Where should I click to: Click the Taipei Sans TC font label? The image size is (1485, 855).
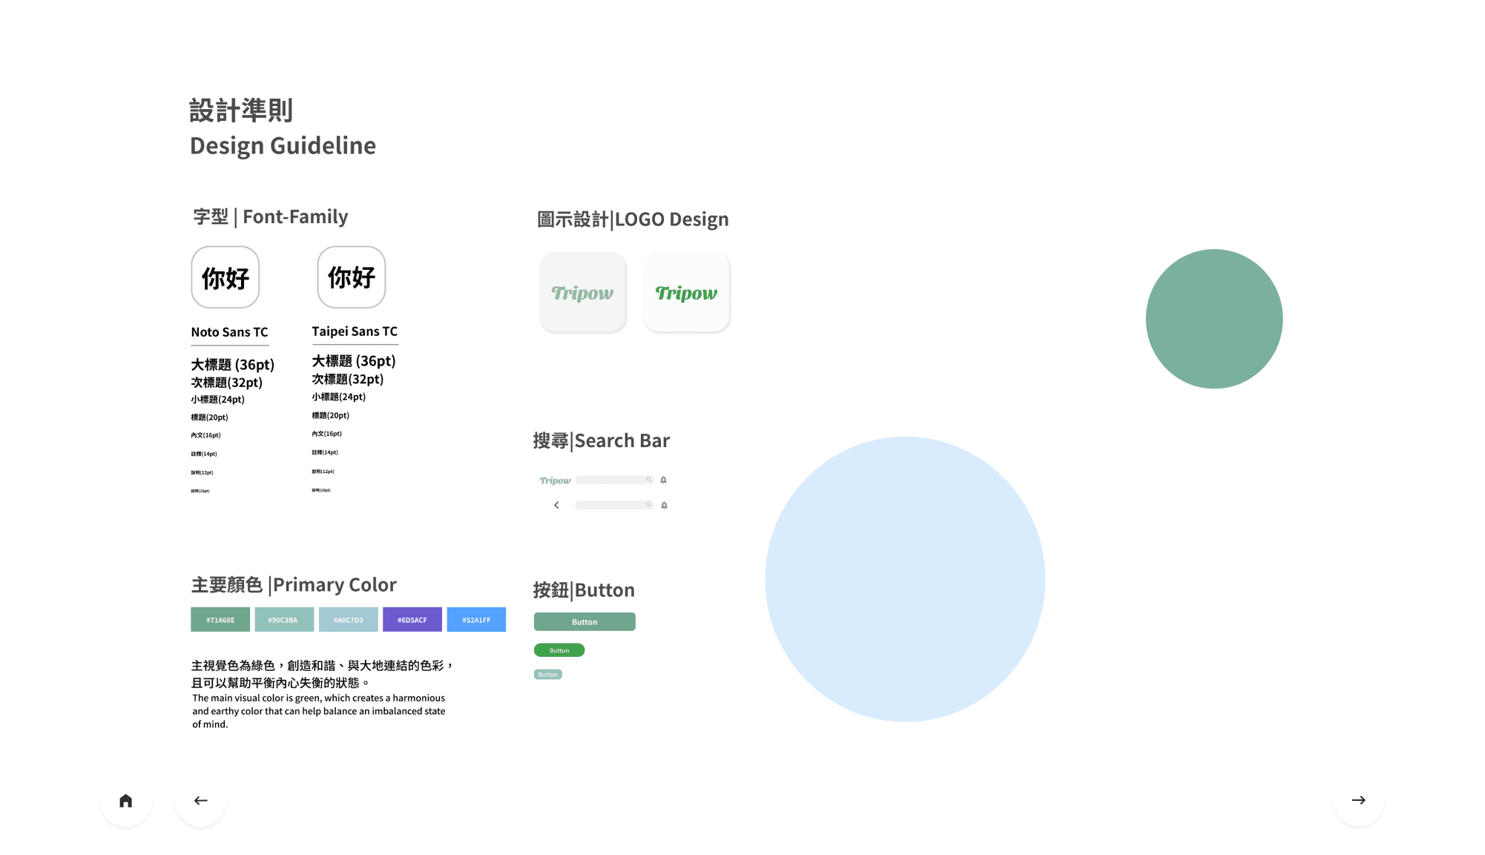(x=355, y=331)
